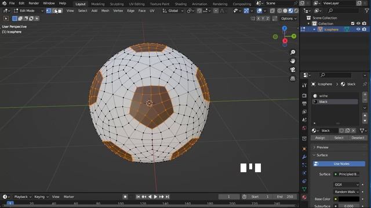Remove material slot minus button

(x=365, y=100)
